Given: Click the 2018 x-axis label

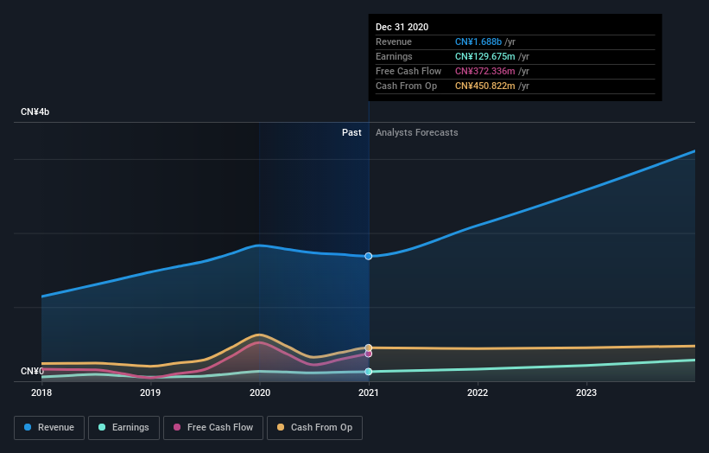Looking at the screenshot, I should [41, 392].
